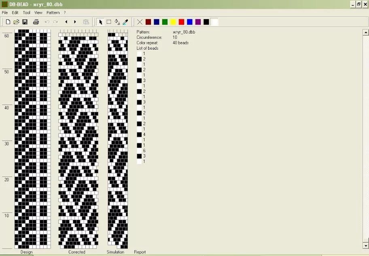
Task: Open a pattern file from folder
Action: tap(16, 22)
